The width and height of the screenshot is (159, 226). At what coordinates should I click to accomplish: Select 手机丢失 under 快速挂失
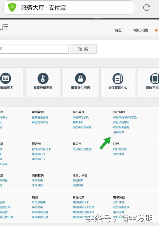pyautogui.click(x=37, y=180)
